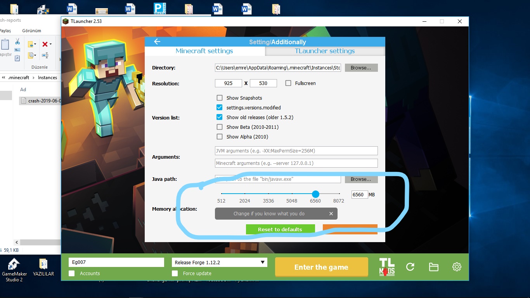Set memory slider to the 2024 mark
Image resolution: width=530 pixels, height=298 pixels.
tap(245, 194)
